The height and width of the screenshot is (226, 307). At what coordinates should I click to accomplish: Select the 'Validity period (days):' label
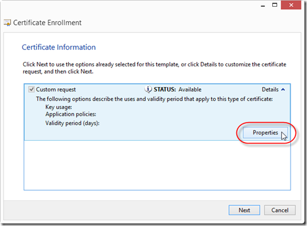(x=72, y=123)
